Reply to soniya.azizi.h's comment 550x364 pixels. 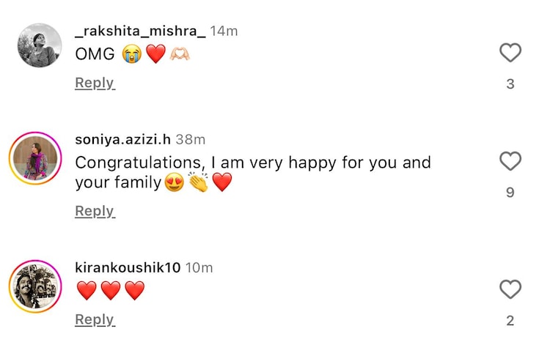(x=95, y=211)
